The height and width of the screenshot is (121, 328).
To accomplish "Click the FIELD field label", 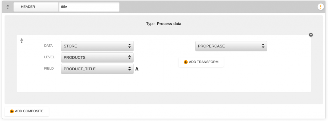I will (x=49, y=68).
